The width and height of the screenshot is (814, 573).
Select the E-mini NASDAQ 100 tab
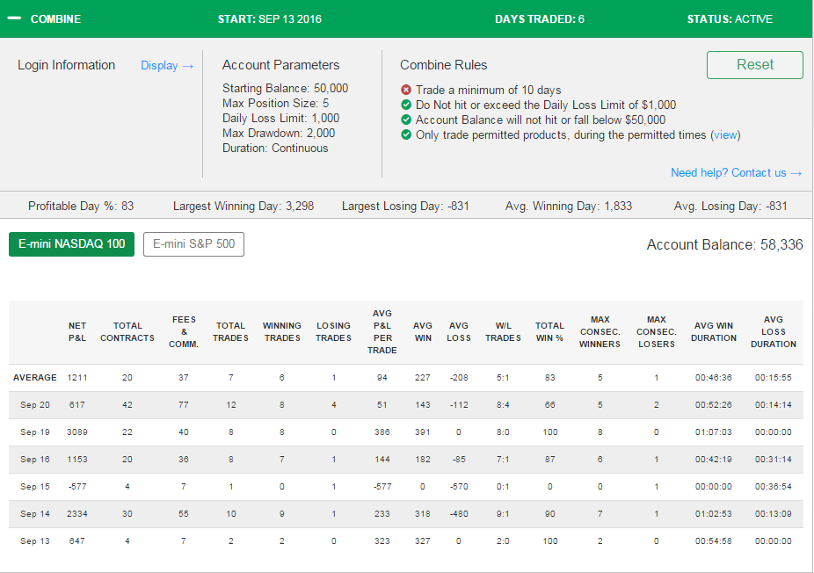[71, 244]
